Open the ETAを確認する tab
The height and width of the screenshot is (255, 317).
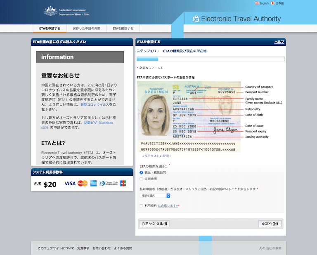pos(123,28)
